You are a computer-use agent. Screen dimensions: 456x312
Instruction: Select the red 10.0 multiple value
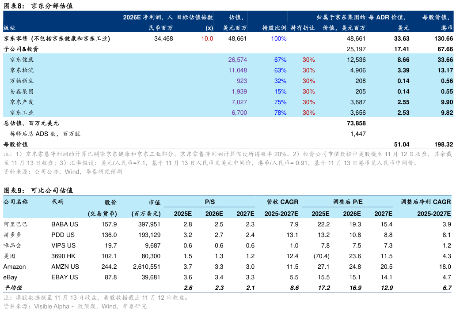point(206,38)
